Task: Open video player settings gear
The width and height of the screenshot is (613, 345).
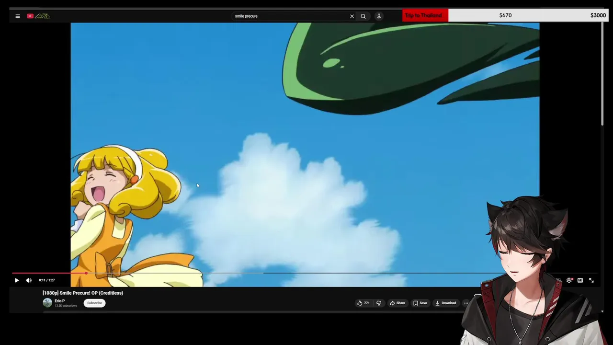Action: 569,280
